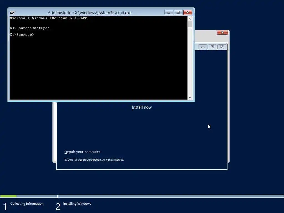Click the Installing Windows step label
Screen dimensions: 284x213
tap(77, 204)
